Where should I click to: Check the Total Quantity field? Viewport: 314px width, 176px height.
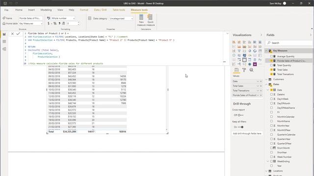pos(271,65)
